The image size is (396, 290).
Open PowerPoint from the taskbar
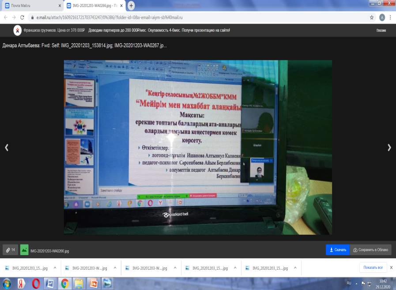pyautogui.click(x=93, y=283)
